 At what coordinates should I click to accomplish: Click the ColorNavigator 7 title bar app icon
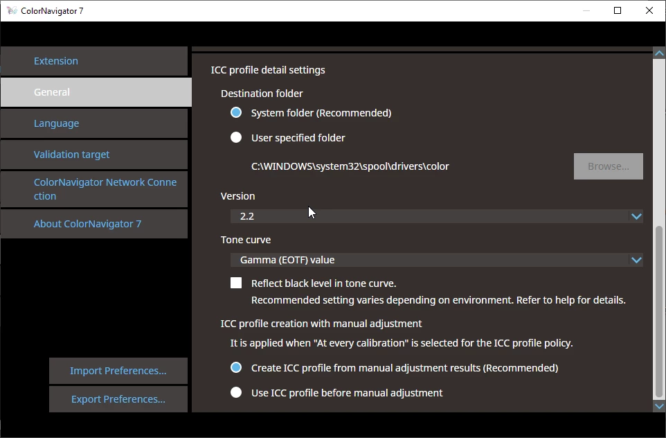pyautogui.click(x=12, y=10)
